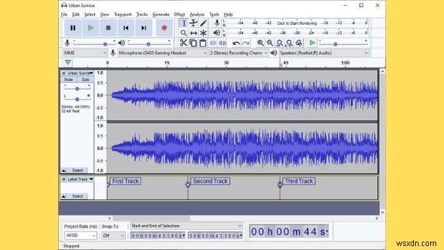The image size is (444, 250).
Task: Stop playback with the Stop button
Action: click(x=108, y=28)
